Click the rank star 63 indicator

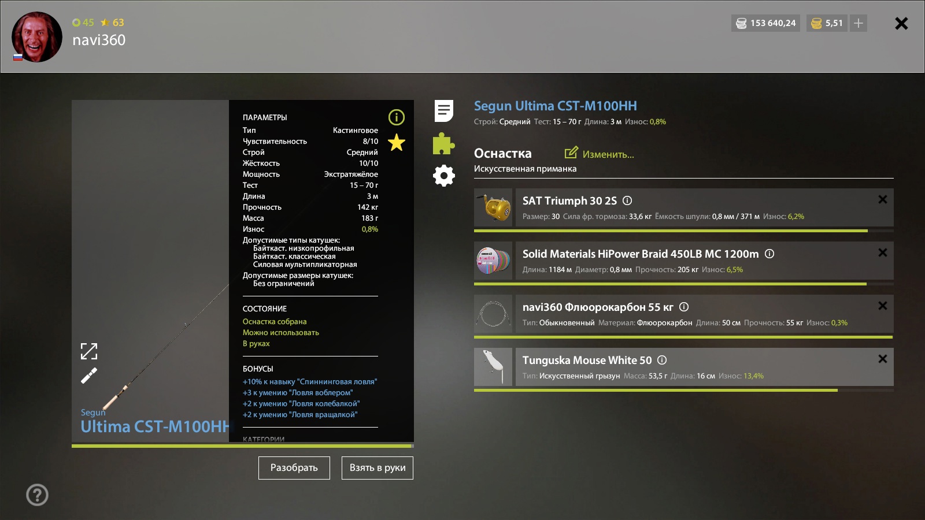click(x=112, y=23)
